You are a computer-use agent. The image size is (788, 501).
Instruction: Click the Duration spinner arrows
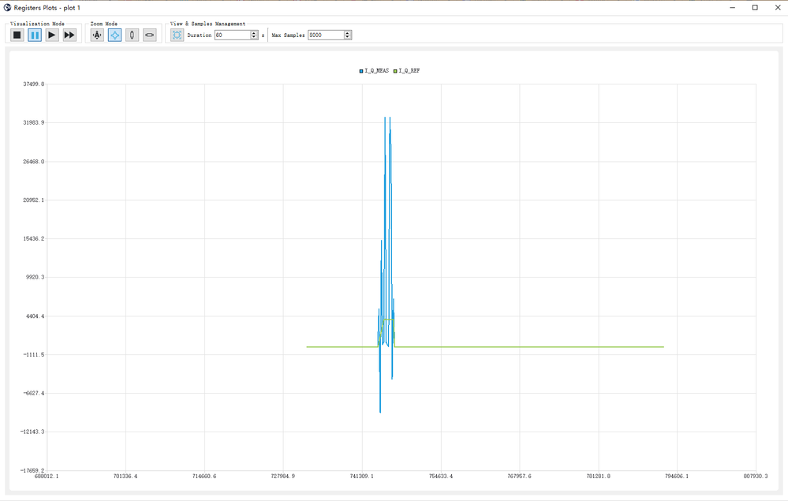coord(254,36)
